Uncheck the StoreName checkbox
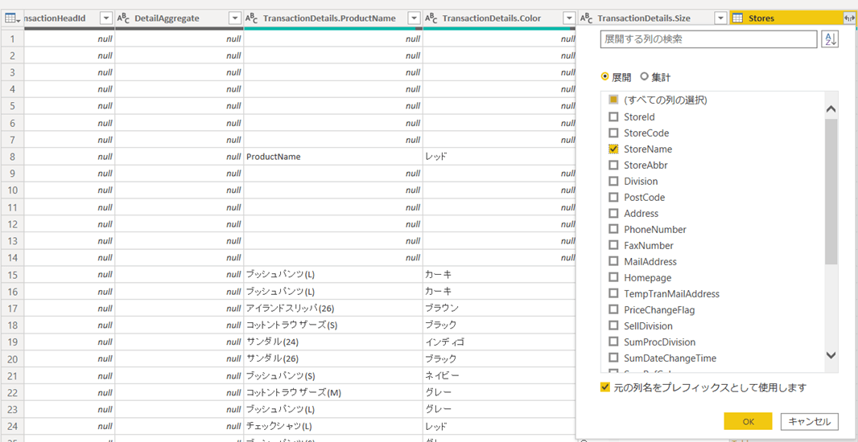858x442 pixels. 614,149
